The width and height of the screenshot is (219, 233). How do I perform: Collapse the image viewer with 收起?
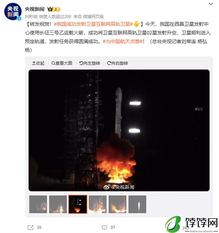tap(38, 63)
